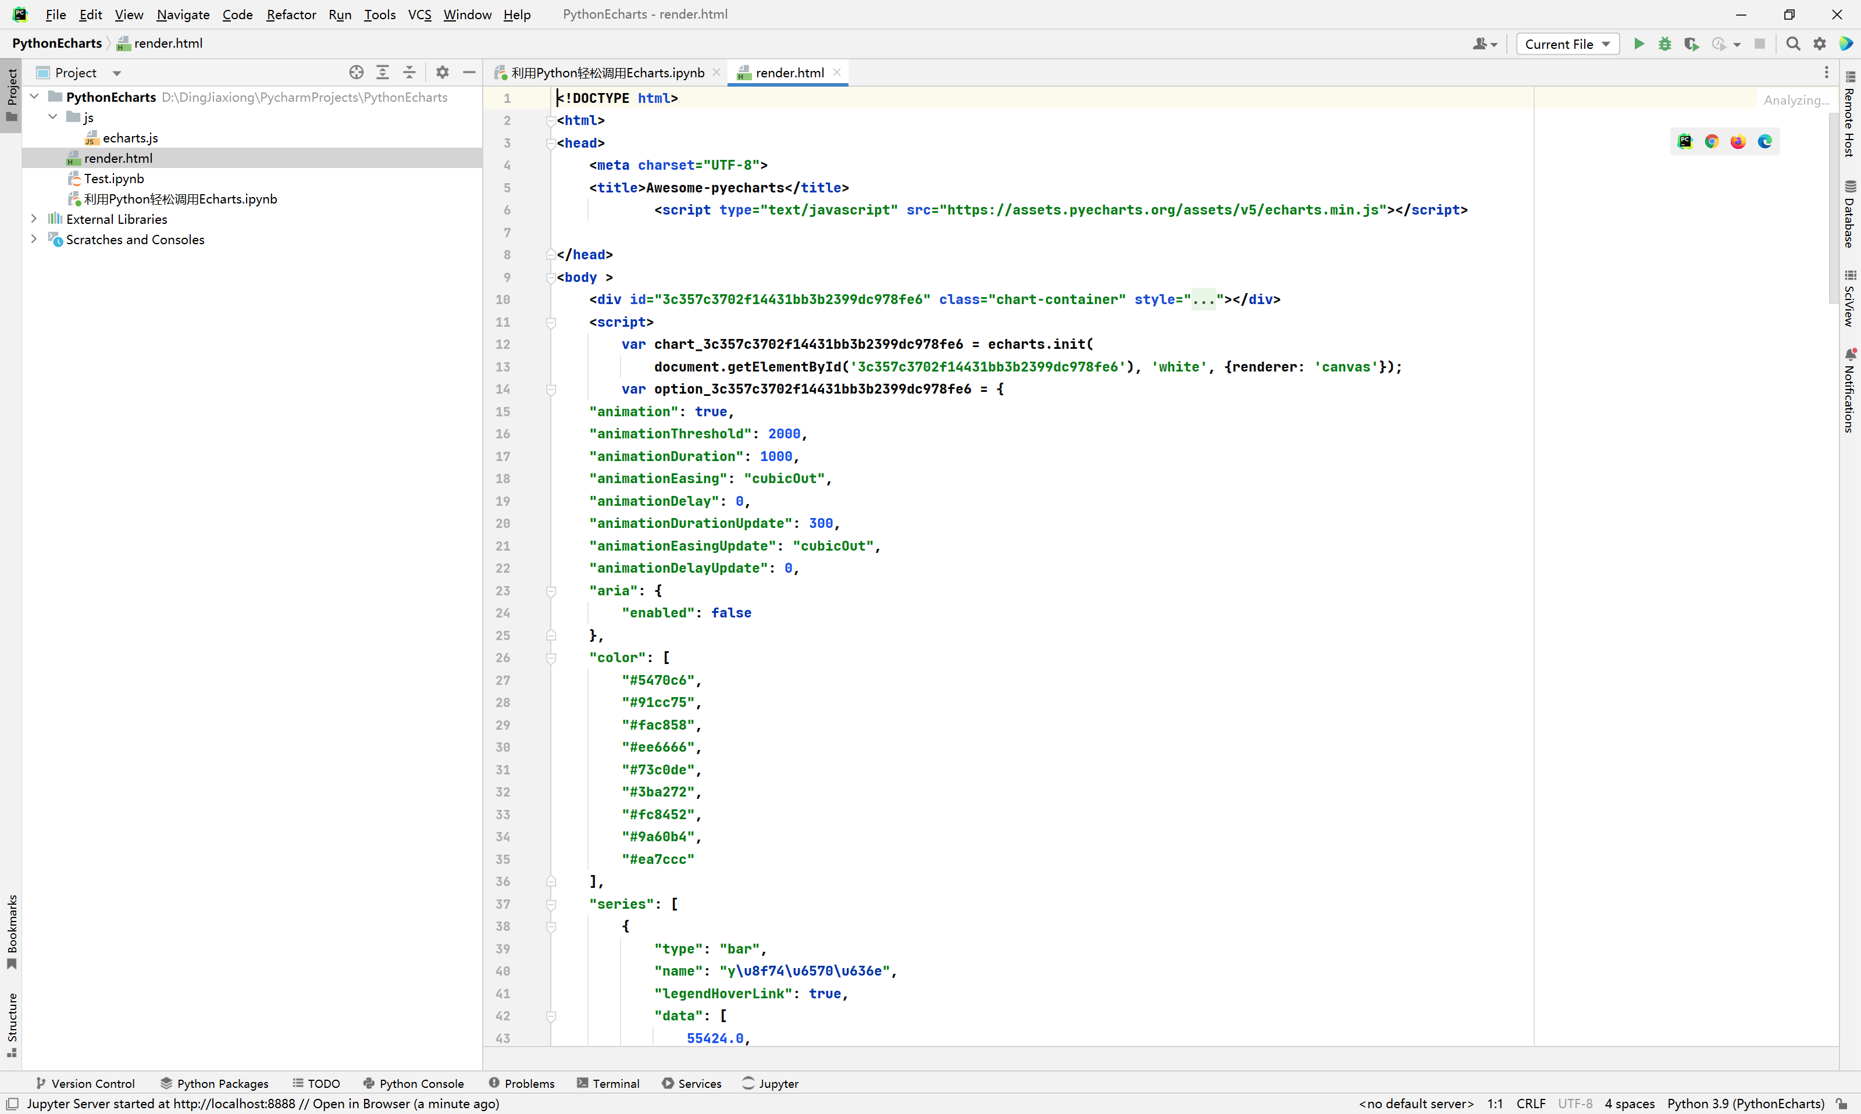
Task: Open in Firefox browser preview icon
Action: click(x=1738, y=141)
